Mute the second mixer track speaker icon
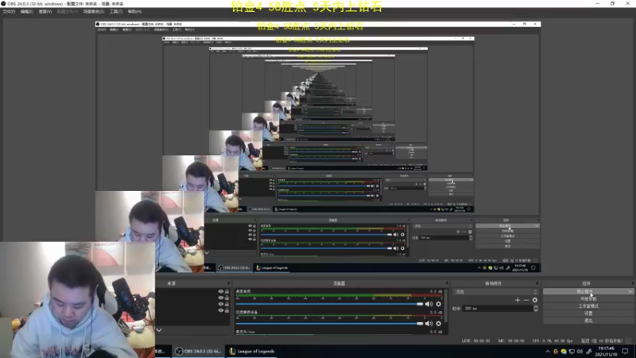 (x=429, y=324)
